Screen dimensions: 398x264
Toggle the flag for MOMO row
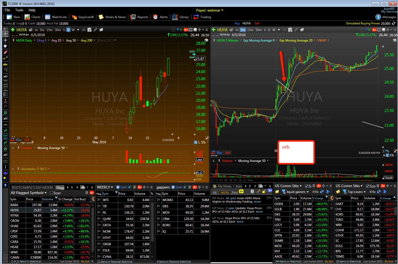158,200
